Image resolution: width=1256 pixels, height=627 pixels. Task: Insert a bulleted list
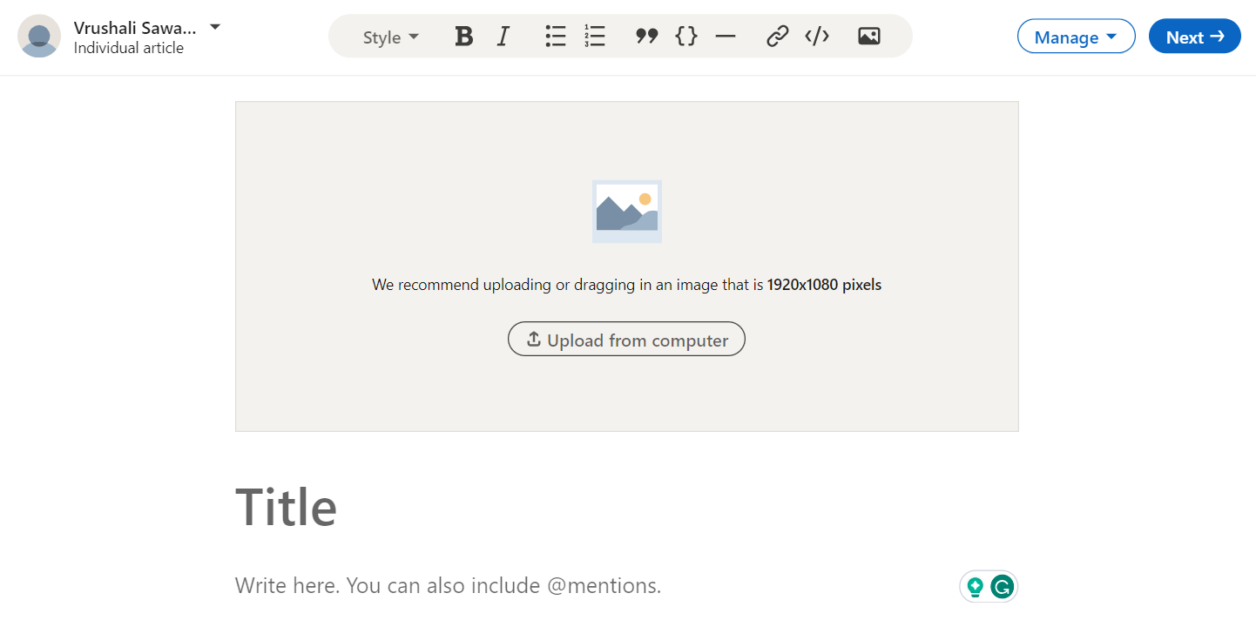tap(555, 36)
